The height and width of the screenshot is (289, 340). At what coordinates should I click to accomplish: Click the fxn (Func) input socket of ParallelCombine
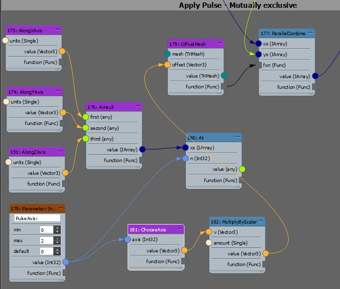pyautogui.click(x=258, y=65)
